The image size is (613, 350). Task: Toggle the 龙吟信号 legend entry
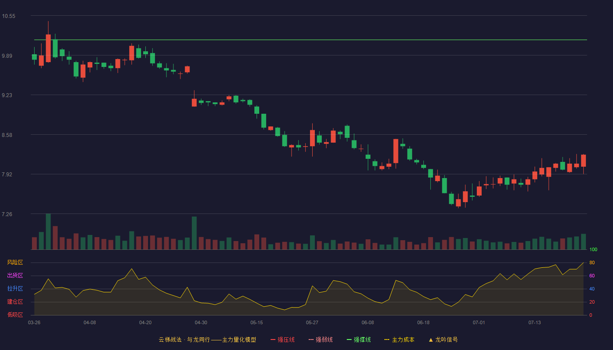coord(443,339)
